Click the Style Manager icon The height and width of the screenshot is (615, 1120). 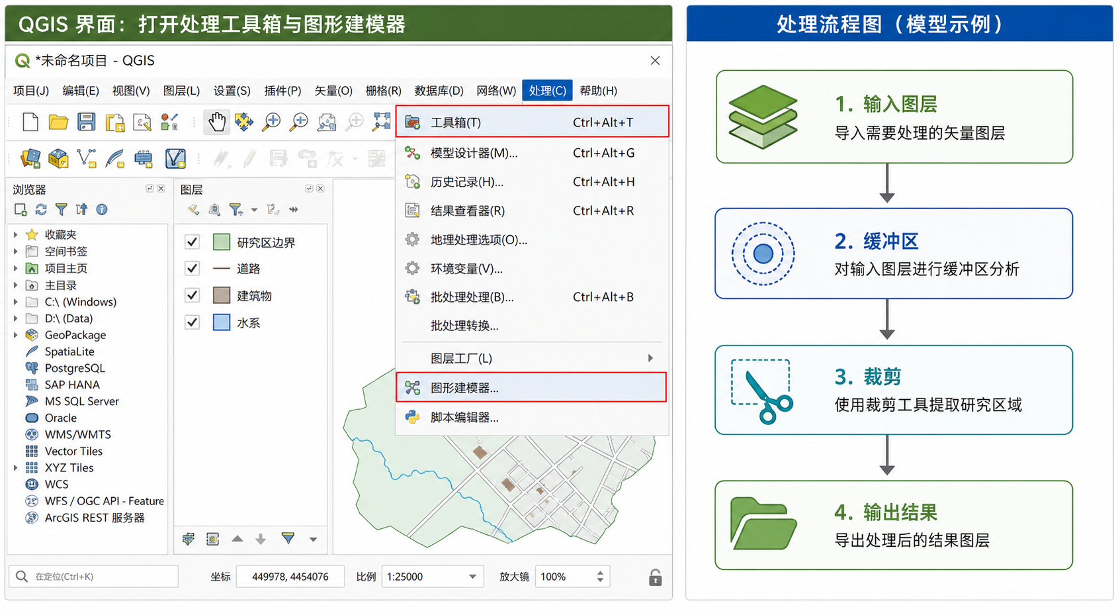169,122
